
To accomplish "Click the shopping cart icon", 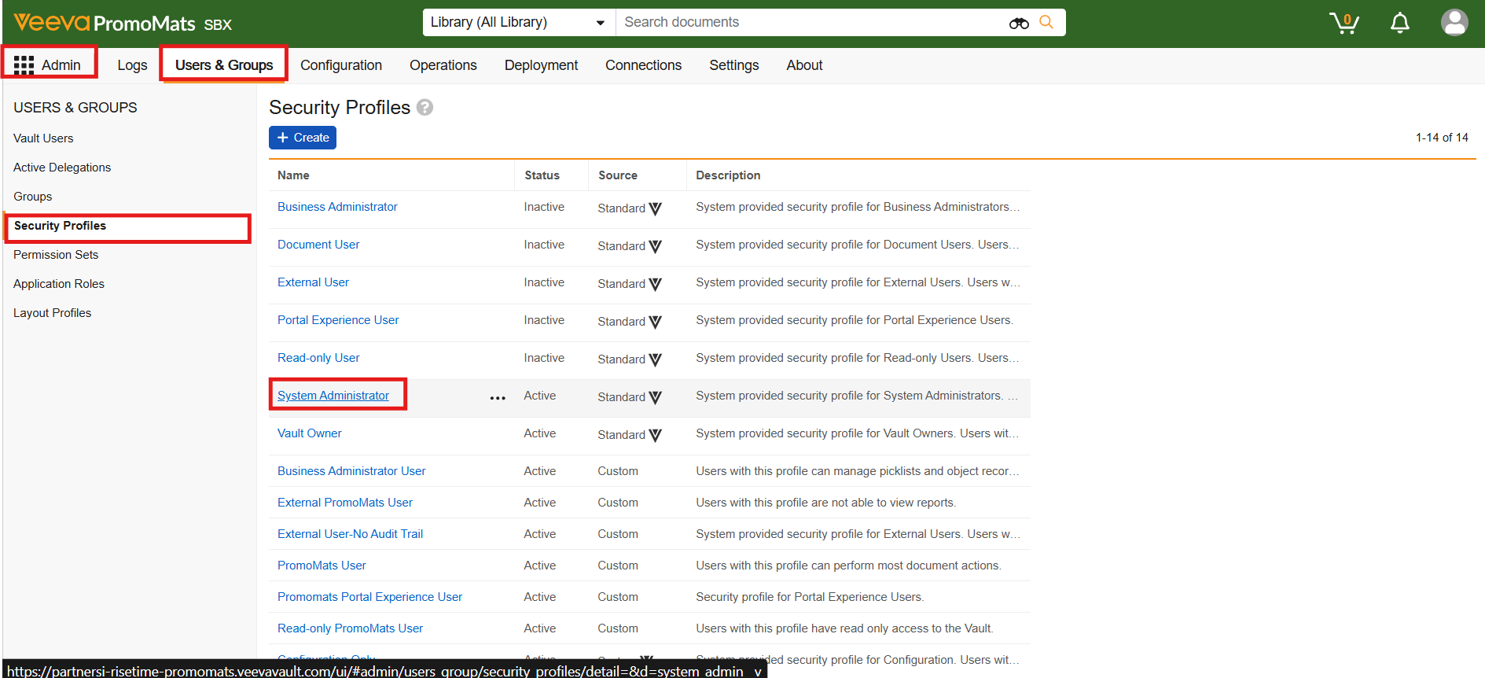I will coord(1343,23).
